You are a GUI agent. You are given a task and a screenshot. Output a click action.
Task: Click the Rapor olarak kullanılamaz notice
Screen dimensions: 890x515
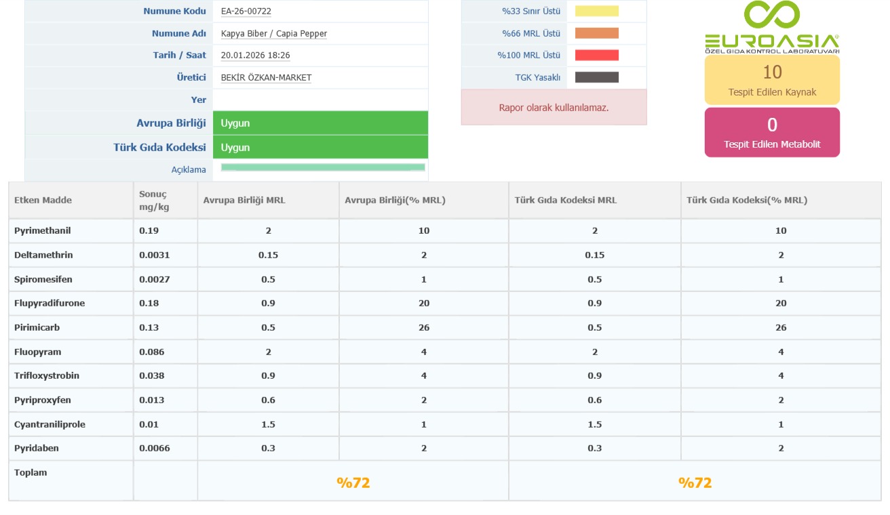tap(554, 107)
